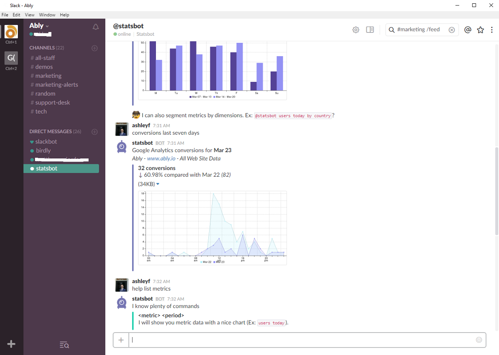Click the search magnifier icon
Screen dimensions: 499x355
click(392, 30)
